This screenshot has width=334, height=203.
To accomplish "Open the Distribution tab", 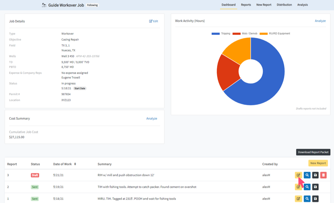I will 284,5.
